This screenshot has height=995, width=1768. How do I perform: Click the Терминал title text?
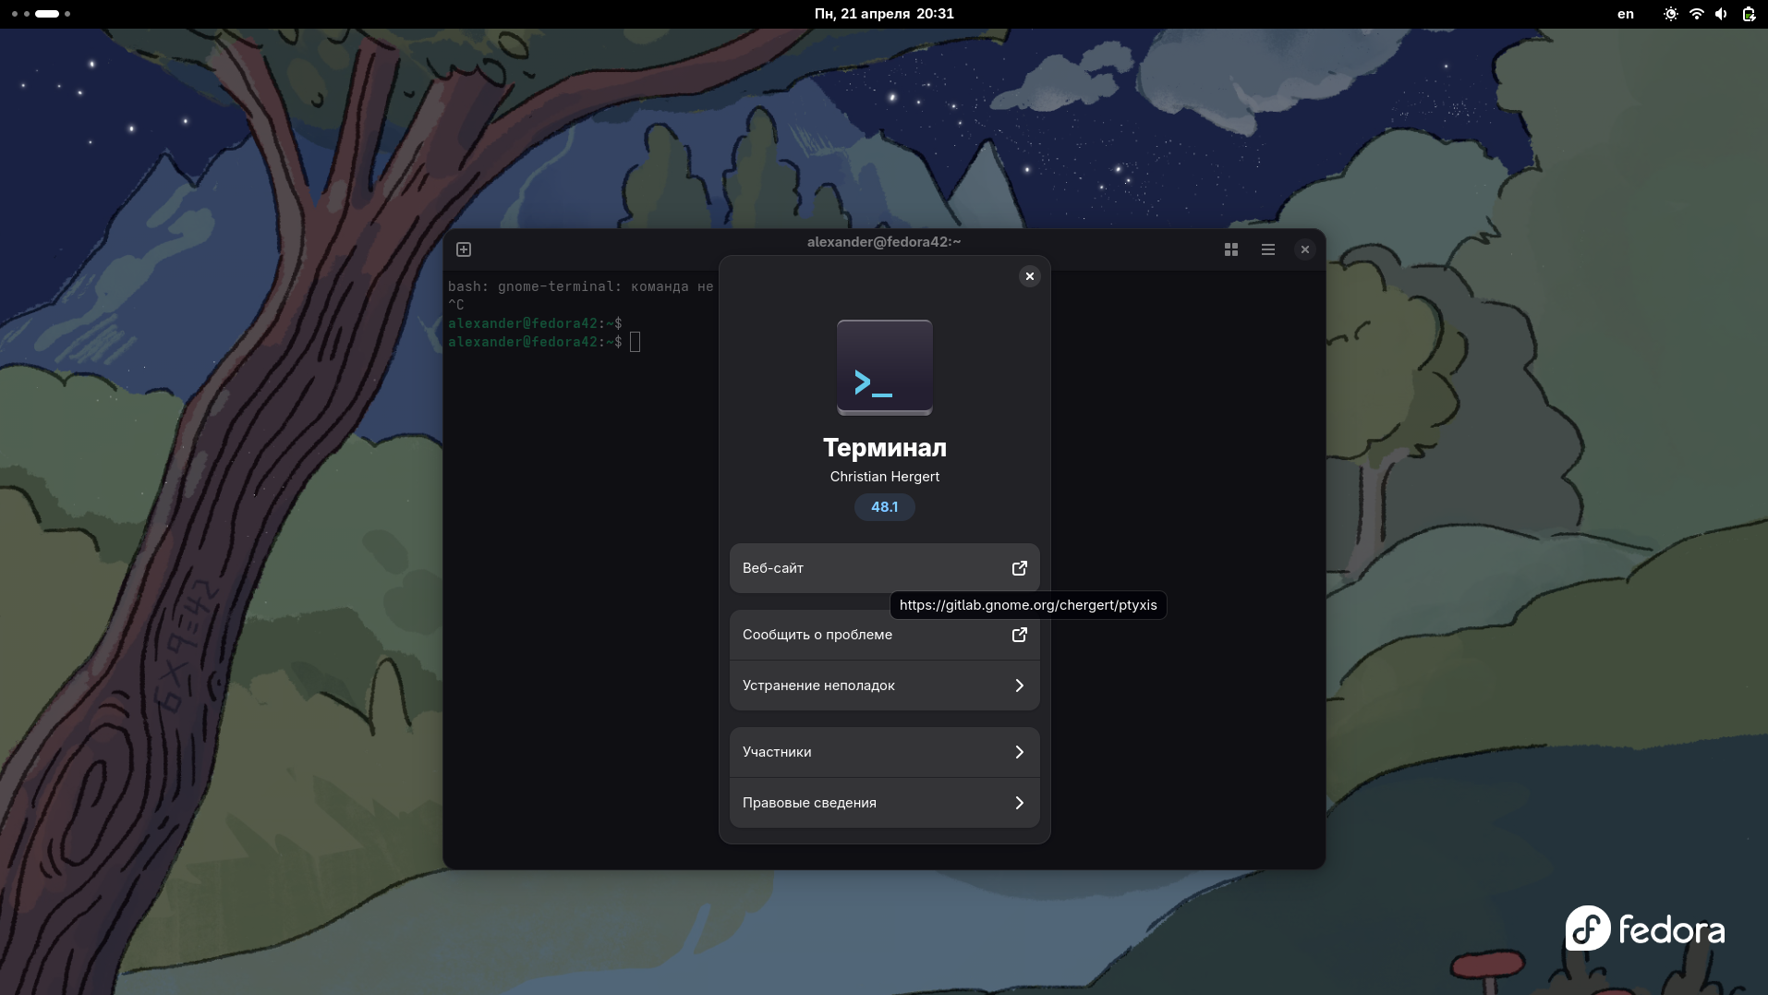[885, 448]
